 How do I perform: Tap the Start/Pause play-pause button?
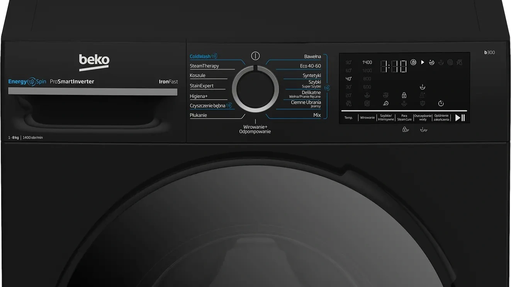pos(460,118)
